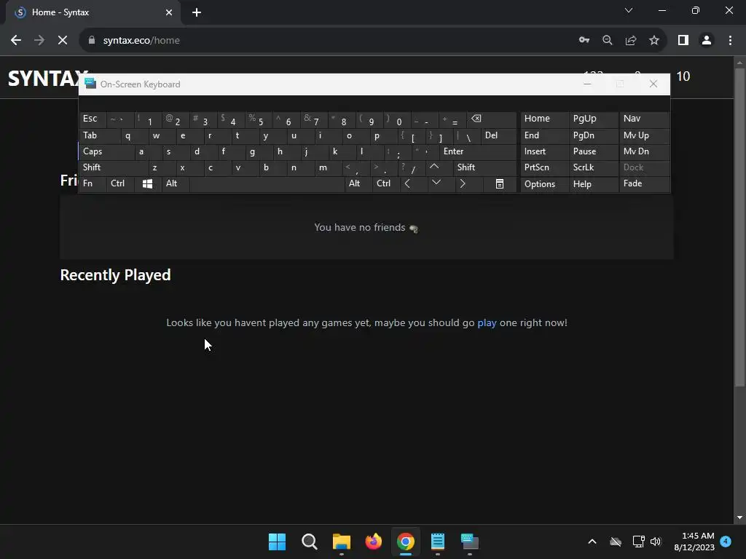
Task: Click the PgUp key on On-Screen Keyboard
Action: pyautogui.click(x=594, y=119)
